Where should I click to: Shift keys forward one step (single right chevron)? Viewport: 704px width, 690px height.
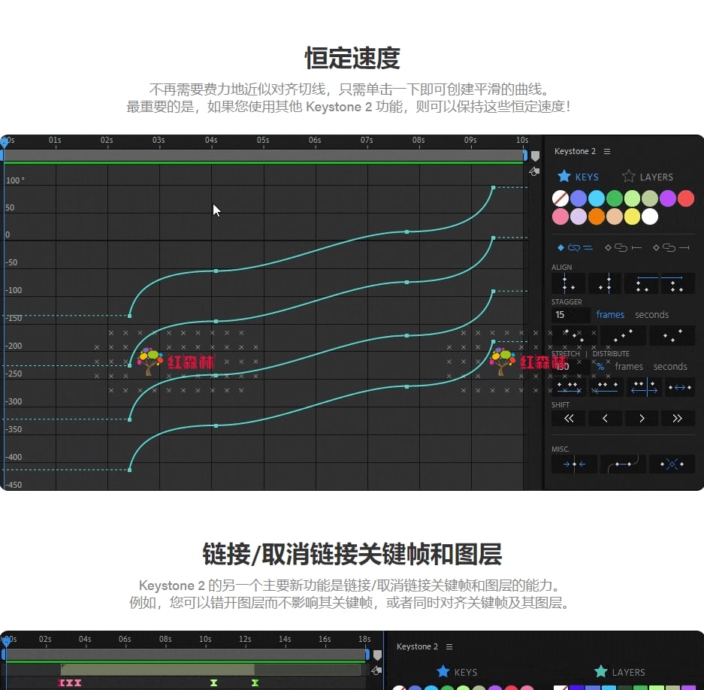click(641, 418)
